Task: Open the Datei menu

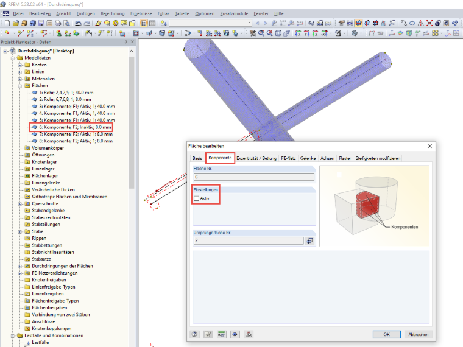Action: pos(18,13)
